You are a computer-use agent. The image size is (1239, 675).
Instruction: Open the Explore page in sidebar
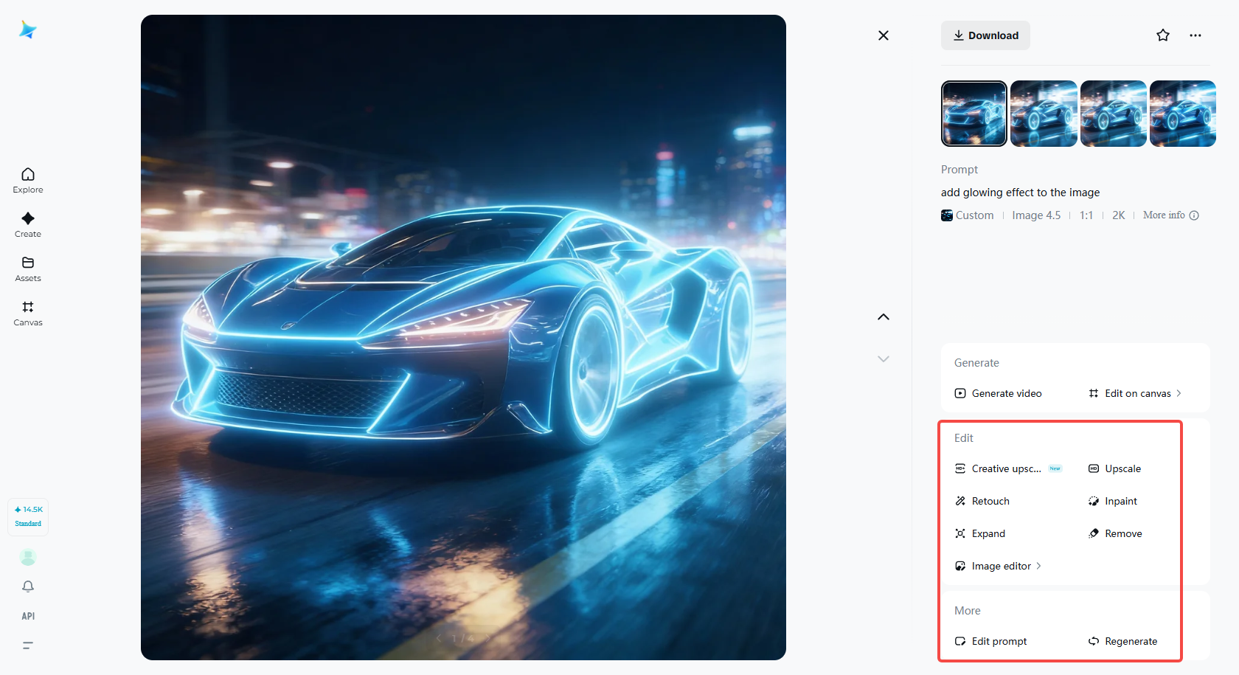[x=28, y=181]
